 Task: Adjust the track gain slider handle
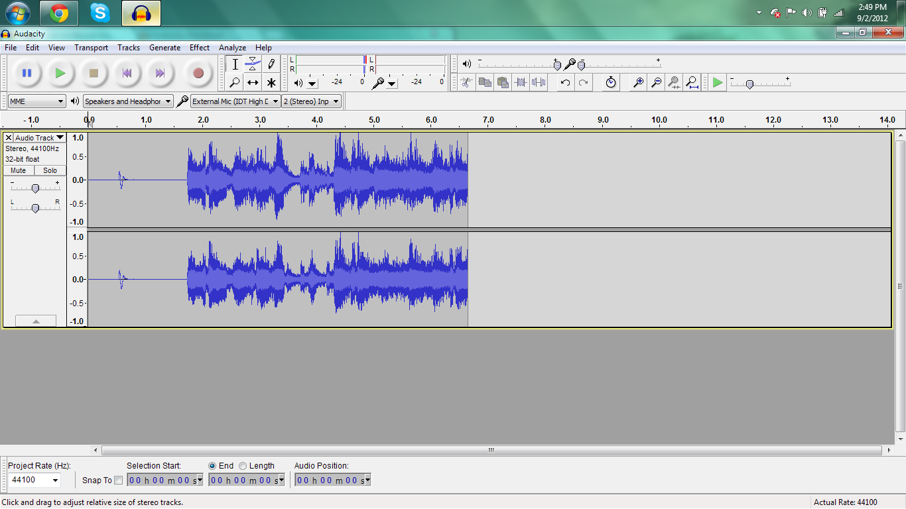pyautogui.click(x=35, y=188)
